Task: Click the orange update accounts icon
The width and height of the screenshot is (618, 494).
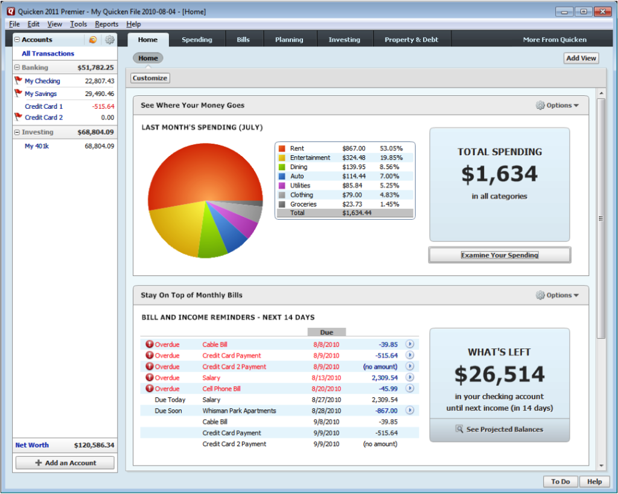Action: [93, 39]
